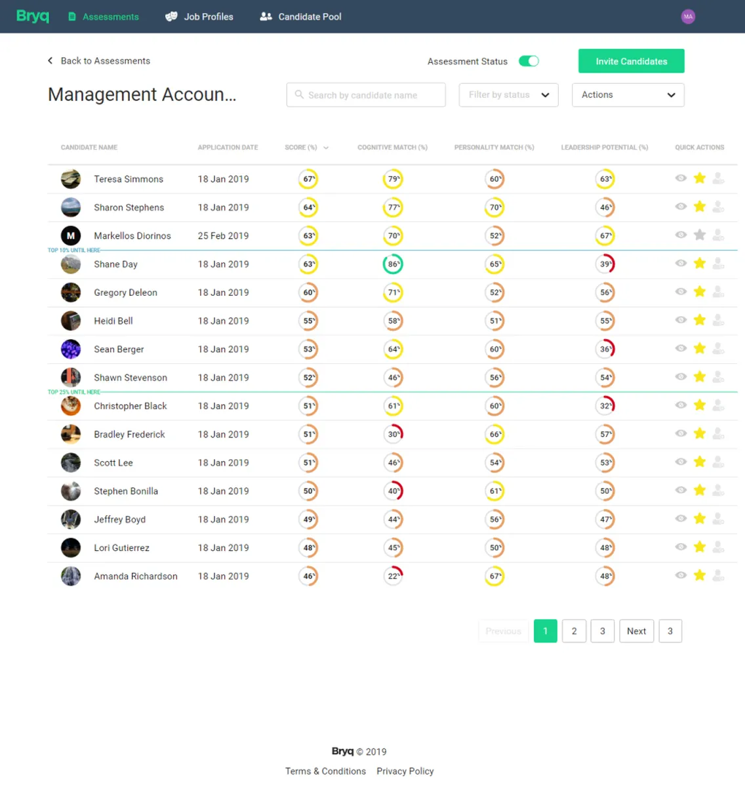
Task: Focus the Search by candidate name field
Action: coord(366,95)
